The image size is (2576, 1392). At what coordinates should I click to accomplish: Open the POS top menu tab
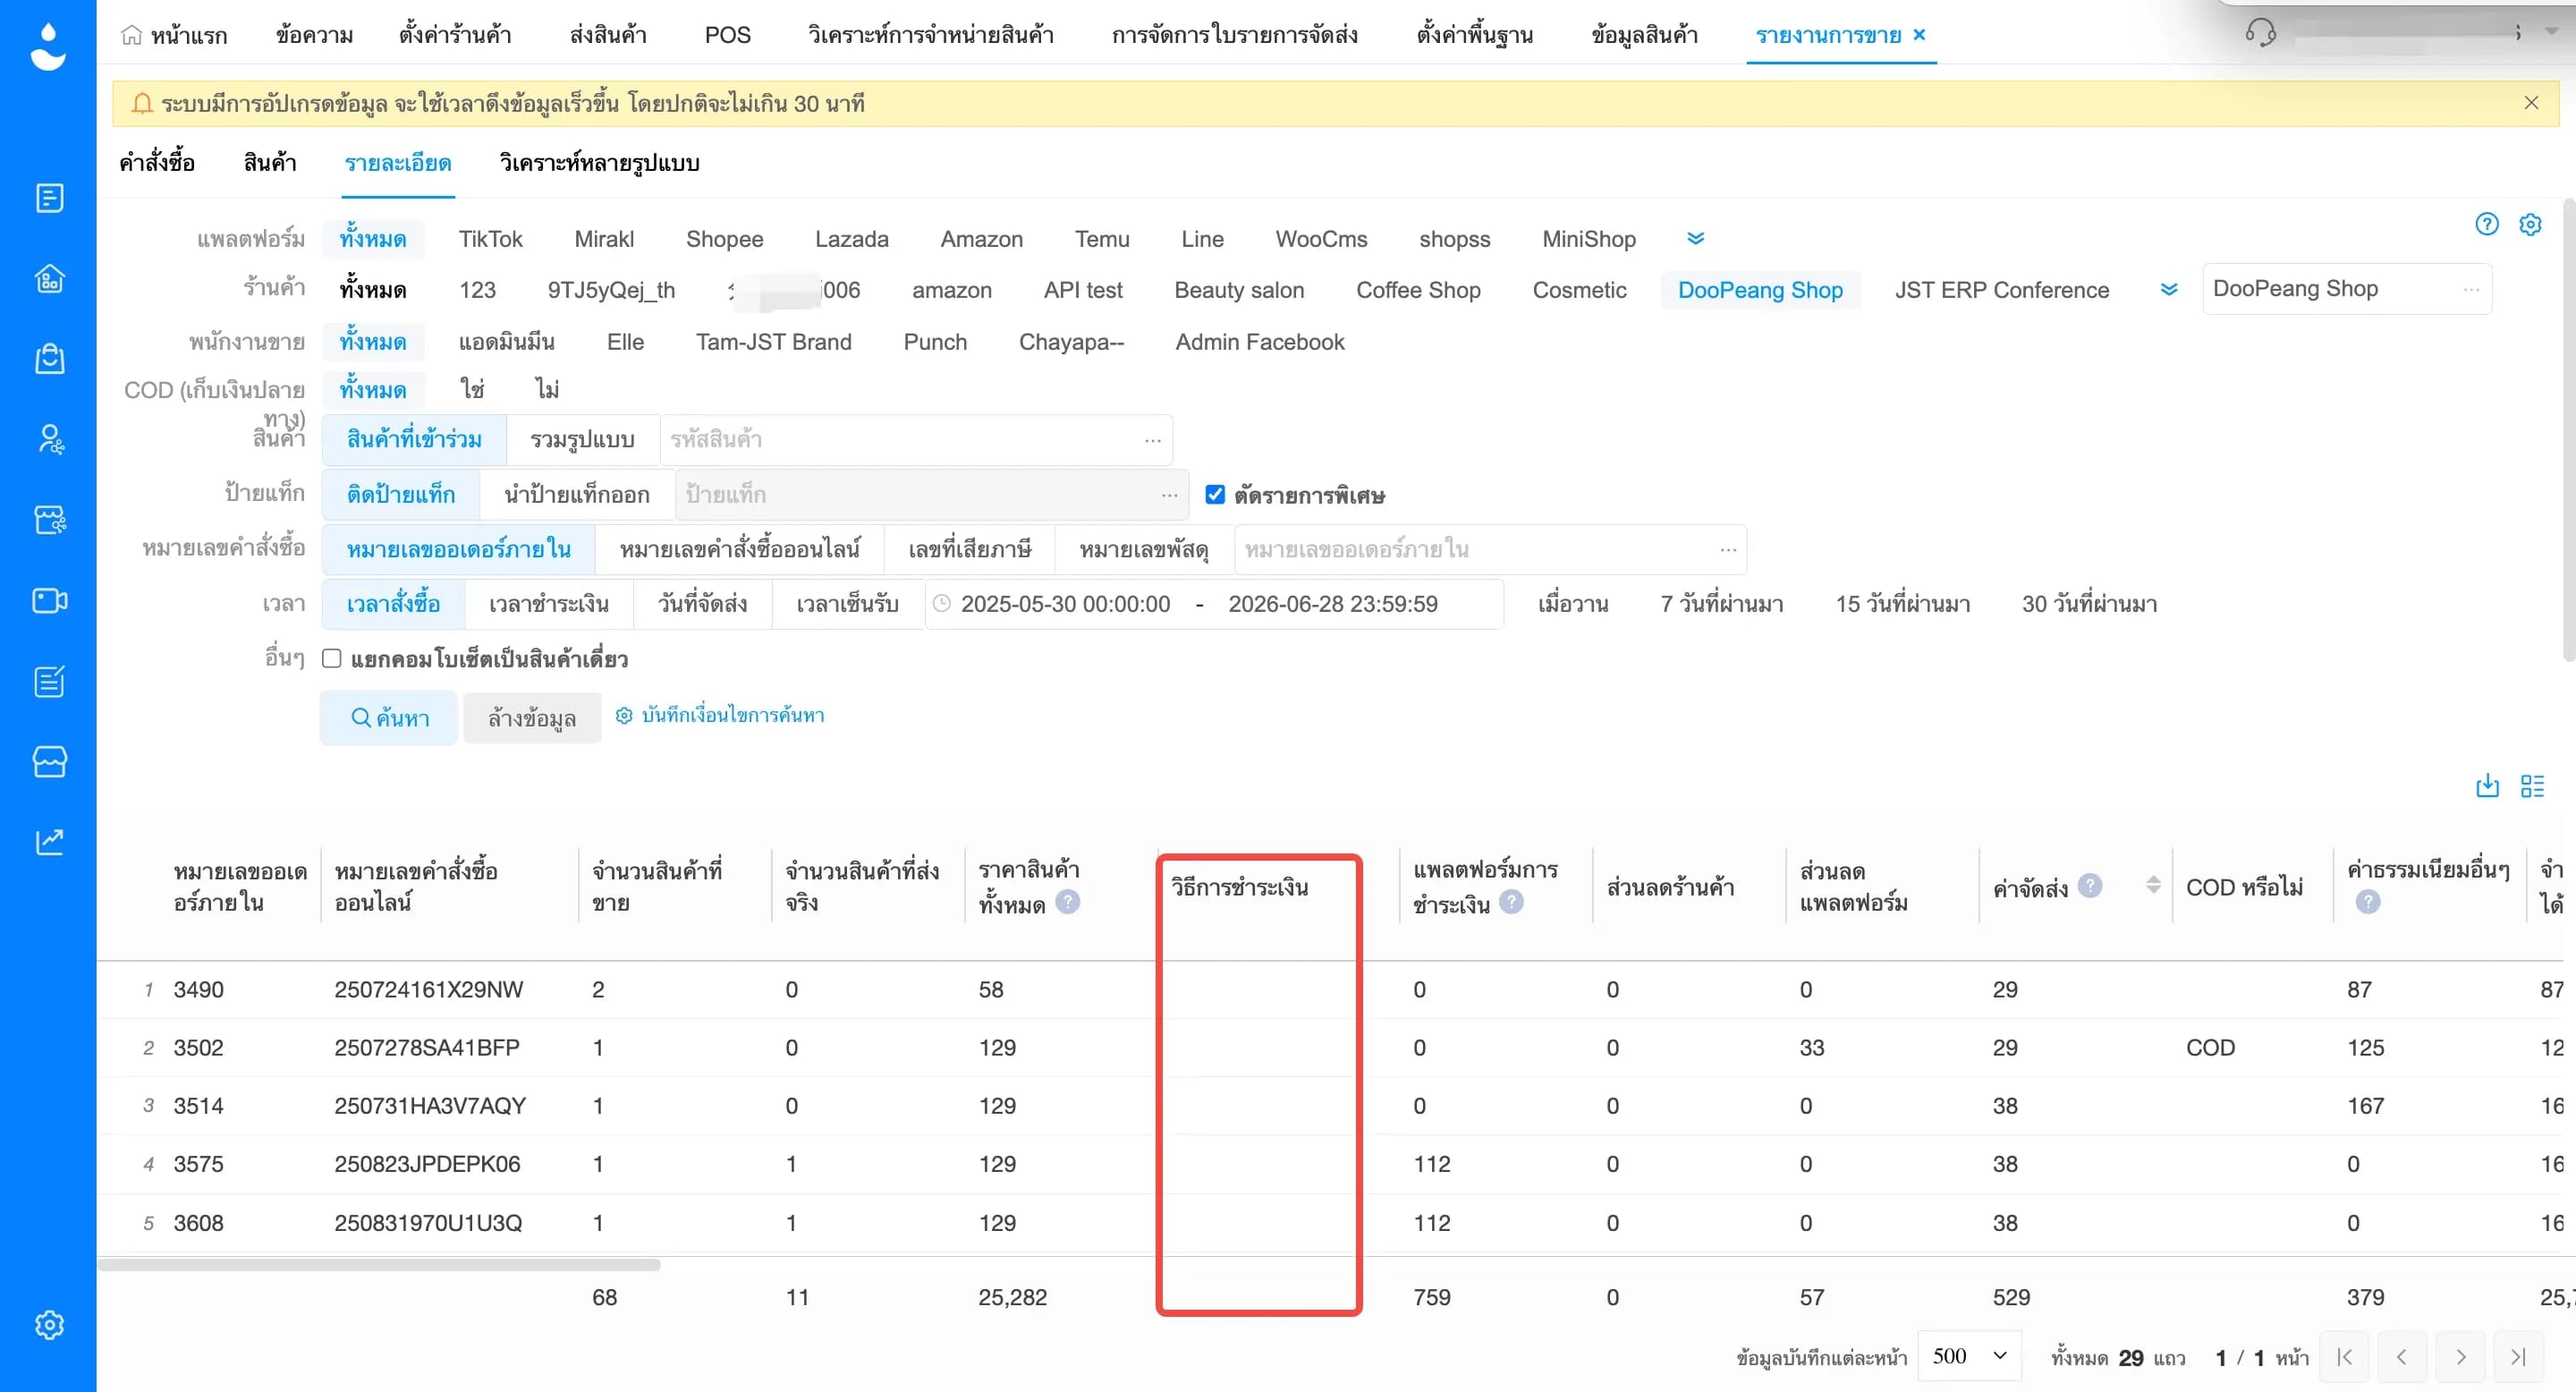tap(727, 34)
